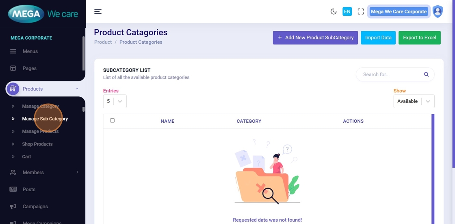Open the Posts newspaper icon
455x224 pixels.
click(x=13, y=190)
